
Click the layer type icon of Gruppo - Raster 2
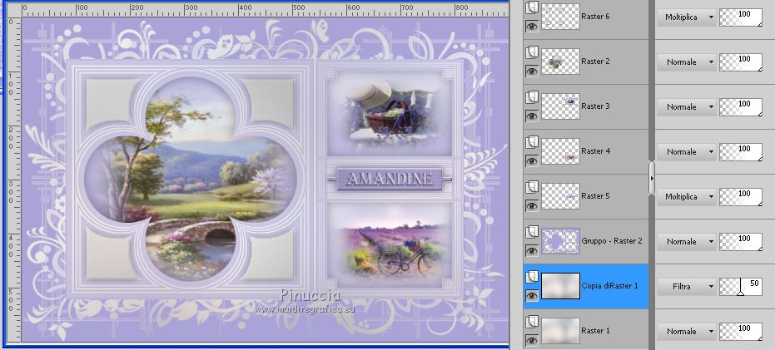(x=532, y=232)
